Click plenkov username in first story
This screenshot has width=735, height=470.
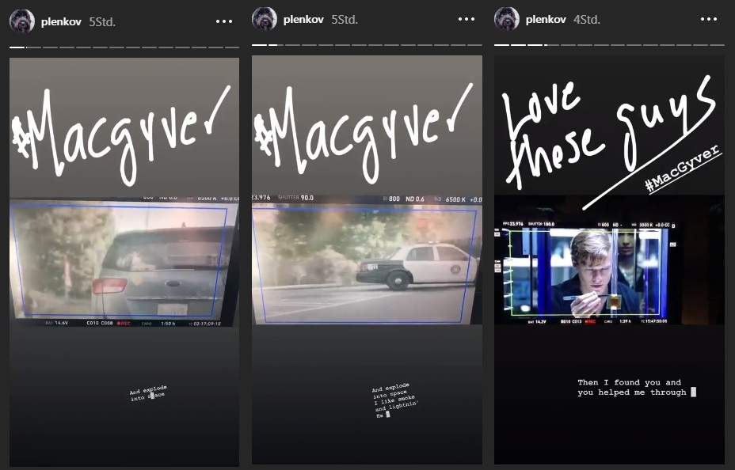click(x=61, y=22)
